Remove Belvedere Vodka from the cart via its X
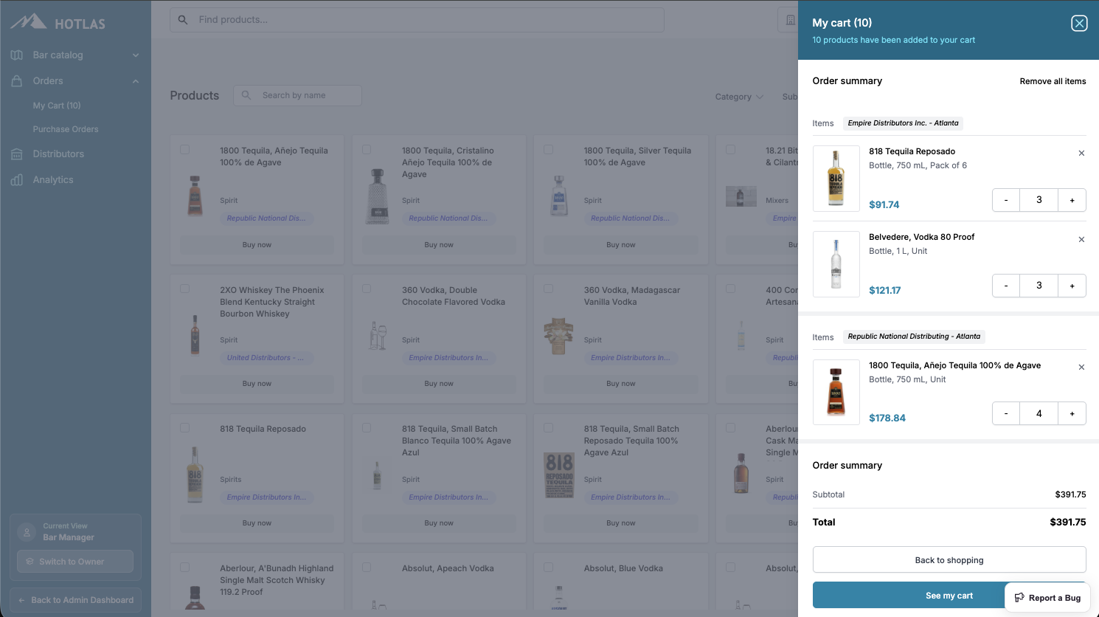 pos(1081,239)
